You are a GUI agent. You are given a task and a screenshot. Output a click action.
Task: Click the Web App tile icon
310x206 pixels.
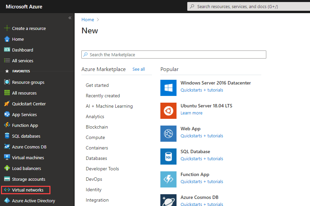point(168,134)
